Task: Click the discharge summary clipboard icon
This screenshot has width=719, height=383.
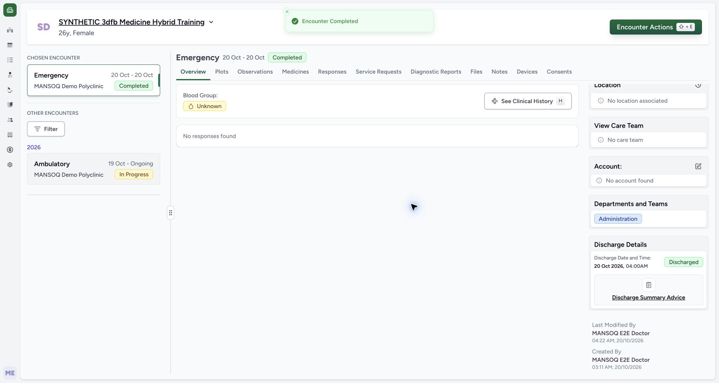Action: (649, 285)
